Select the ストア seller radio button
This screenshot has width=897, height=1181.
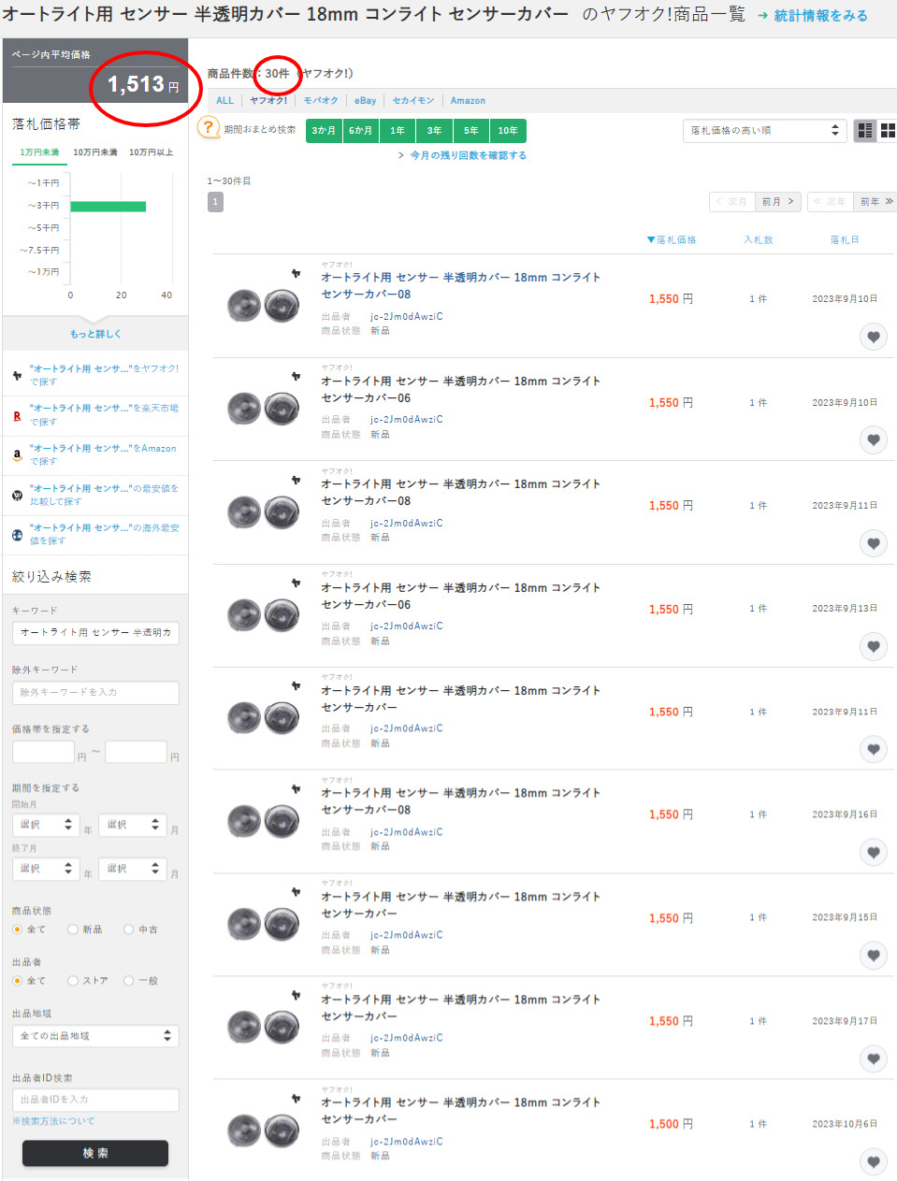[x=73, y=981]
